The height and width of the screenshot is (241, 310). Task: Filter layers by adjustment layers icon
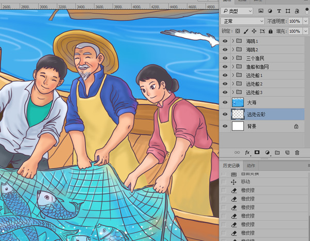pyautogui.click(x=270, y=11)
